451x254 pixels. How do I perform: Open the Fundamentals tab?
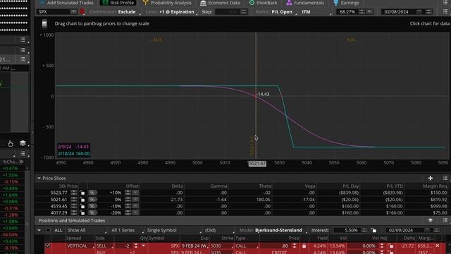305,3
